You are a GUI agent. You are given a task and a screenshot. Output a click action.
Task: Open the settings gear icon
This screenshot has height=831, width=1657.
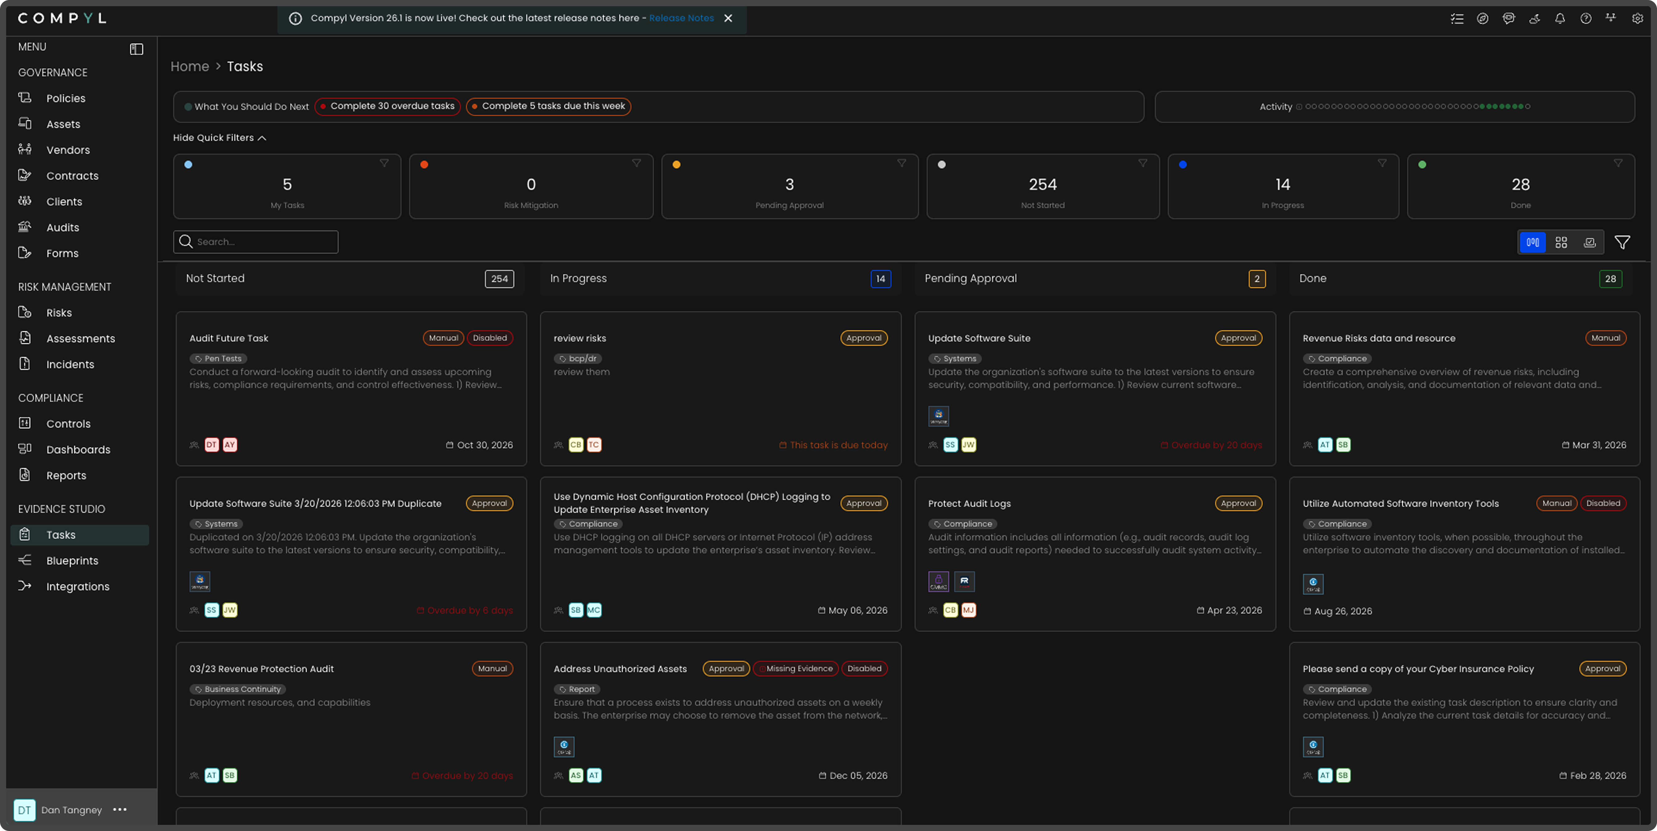point(1637,19)
